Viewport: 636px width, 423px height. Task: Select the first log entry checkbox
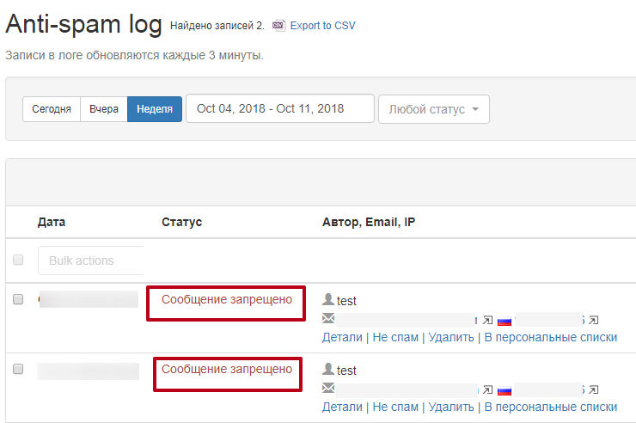(x=18, y=299)
